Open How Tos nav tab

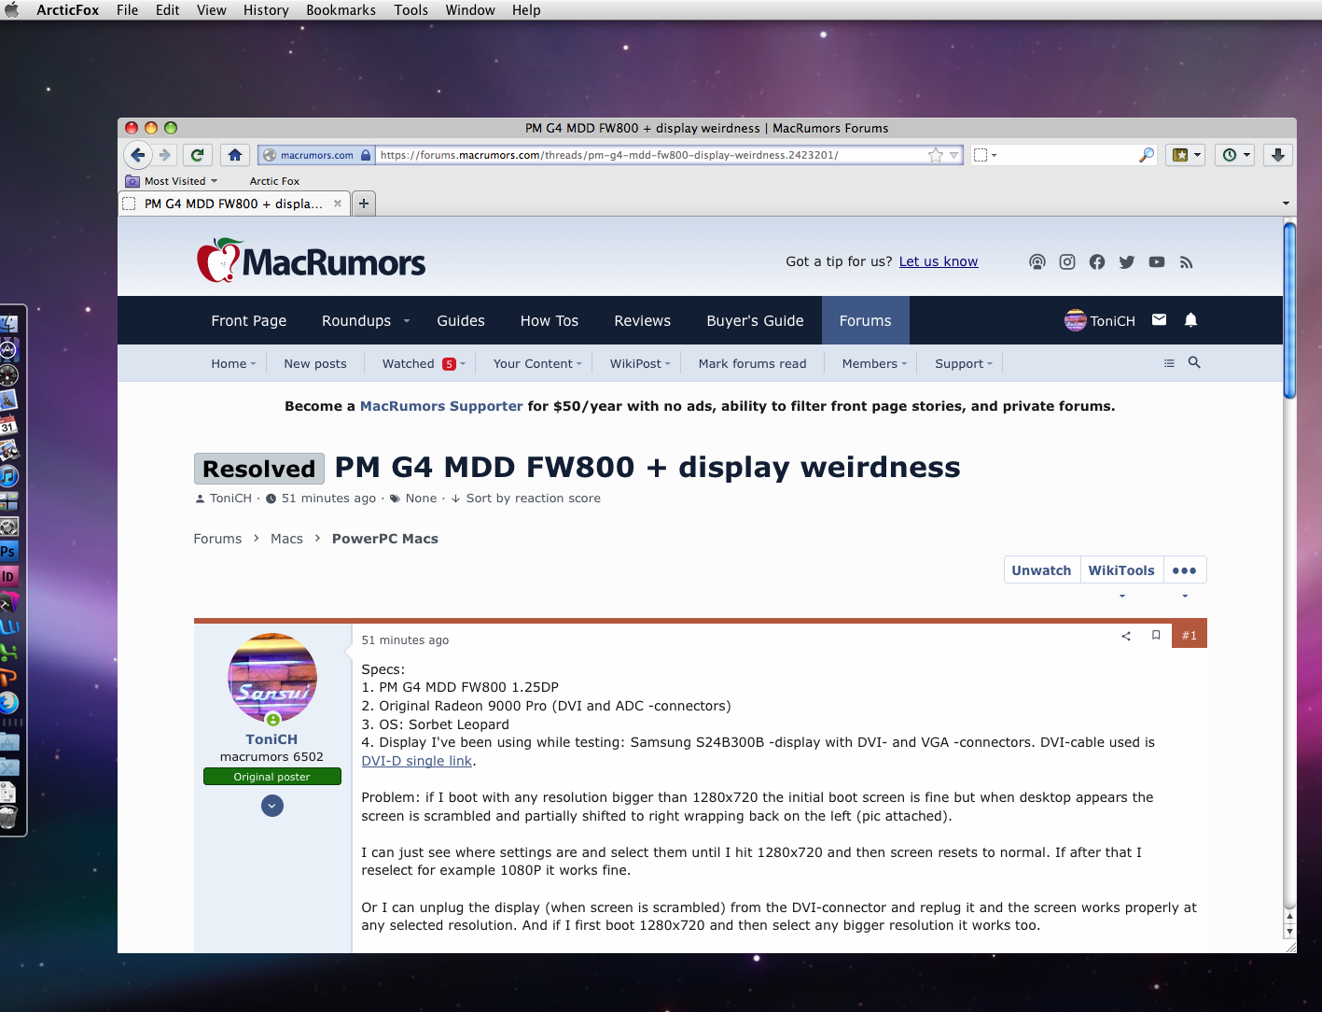point(550,321)
